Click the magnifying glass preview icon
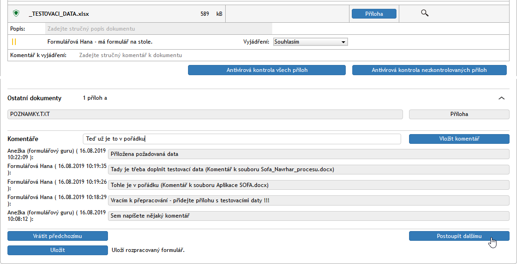This screenshot has height=264, width=517. coord(424,13)
